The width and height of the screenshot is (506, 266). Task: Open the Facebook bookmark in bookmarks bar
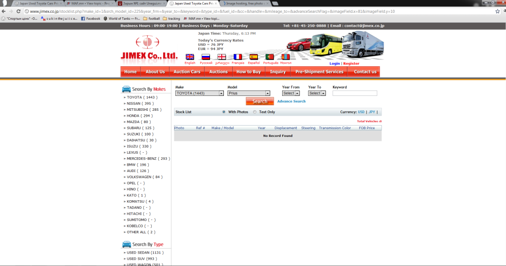(x=90, y=19)
